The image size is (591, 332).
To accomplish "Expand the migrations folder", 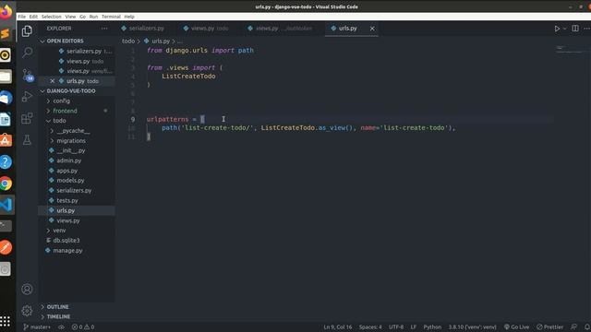I will [x=71, y=140].
